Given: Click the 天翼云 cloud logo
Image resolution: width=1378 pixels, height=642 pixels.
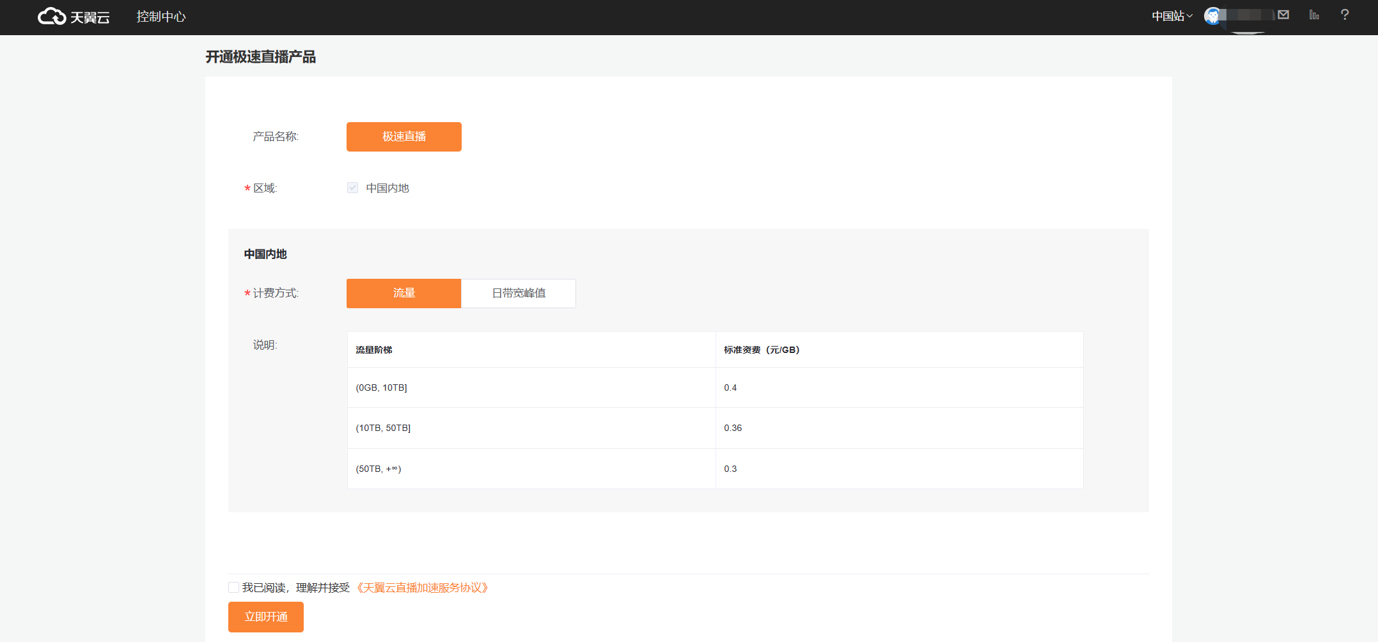Looking at the screenshot, I should tap(74, 17).
